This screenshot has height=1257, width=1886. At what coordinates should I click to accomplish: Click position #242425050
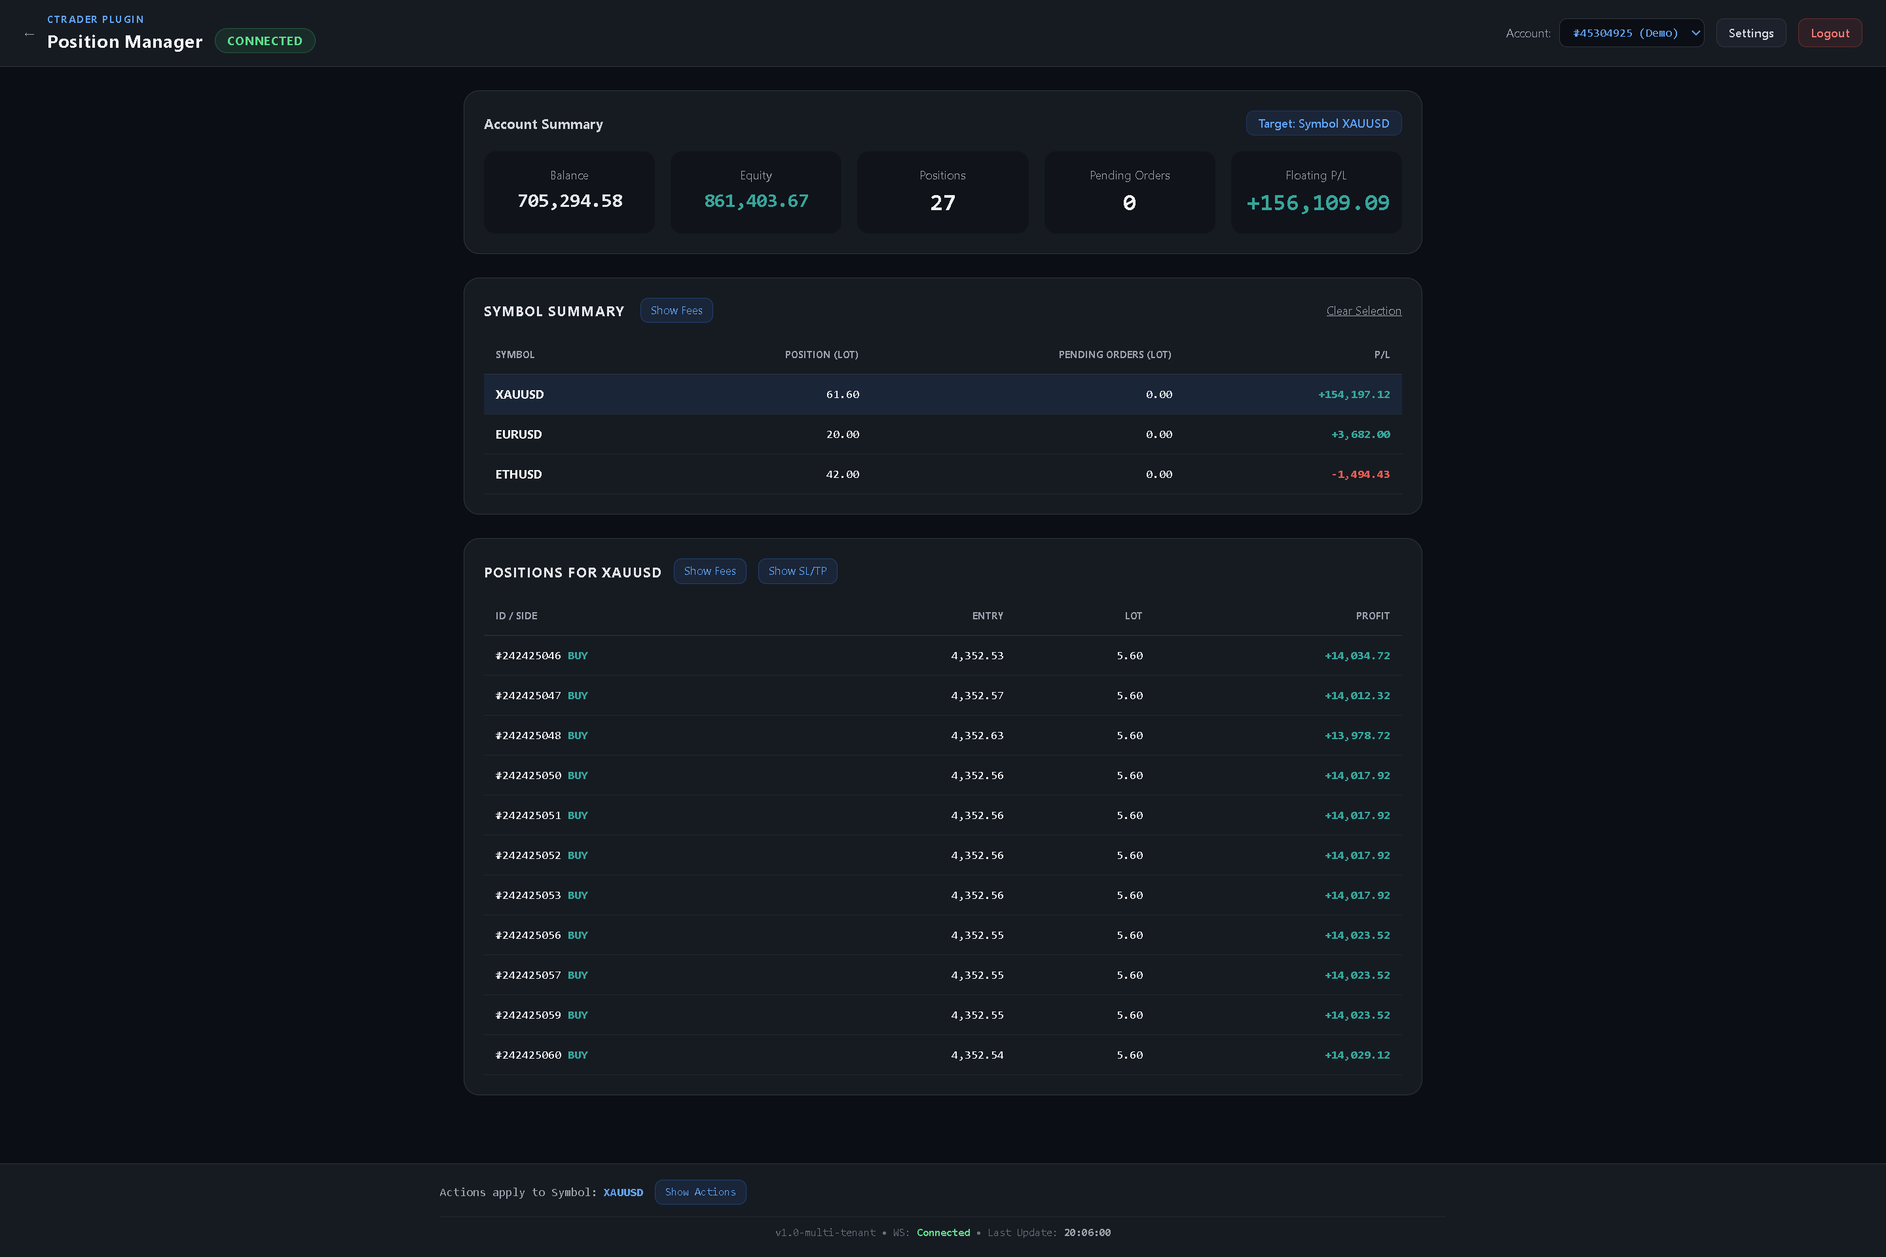pos(942,775)
